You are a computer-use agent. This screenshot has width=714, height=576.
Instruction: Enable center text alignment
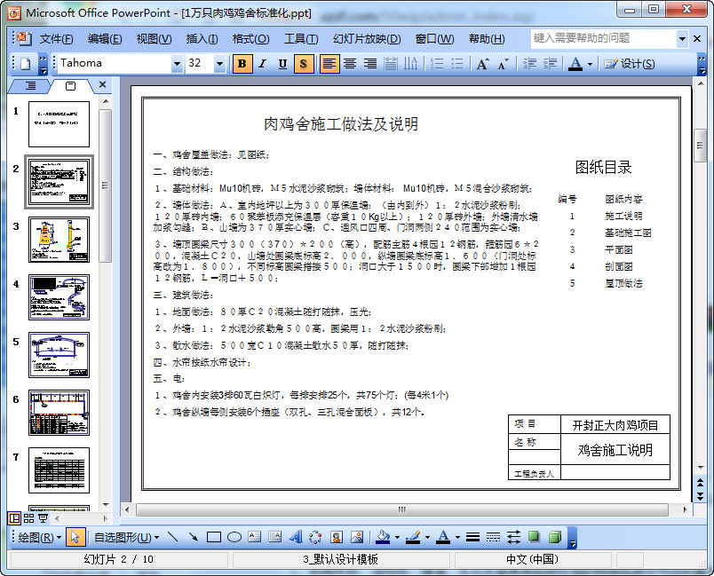coord(349,64)
